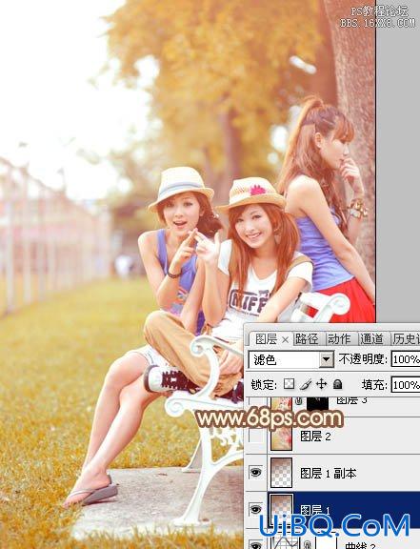This screenshot has width=420, height=549.
Task: Click the 填充 label
Action: [374, 385]
